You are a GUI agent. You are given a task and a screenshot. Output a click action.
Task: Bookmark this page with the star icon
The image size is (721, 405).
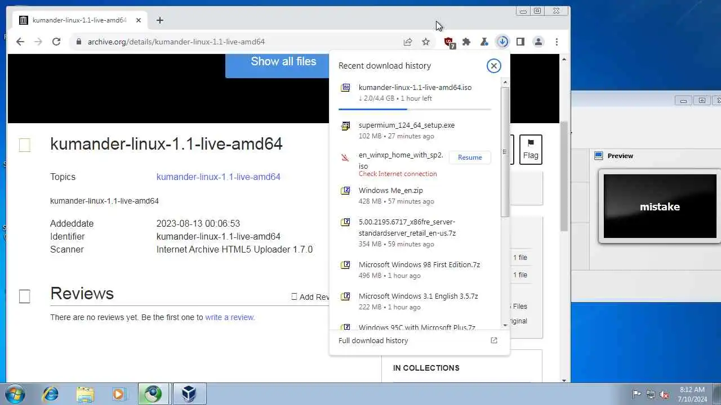pyautogui.click(x=426, y=42)
